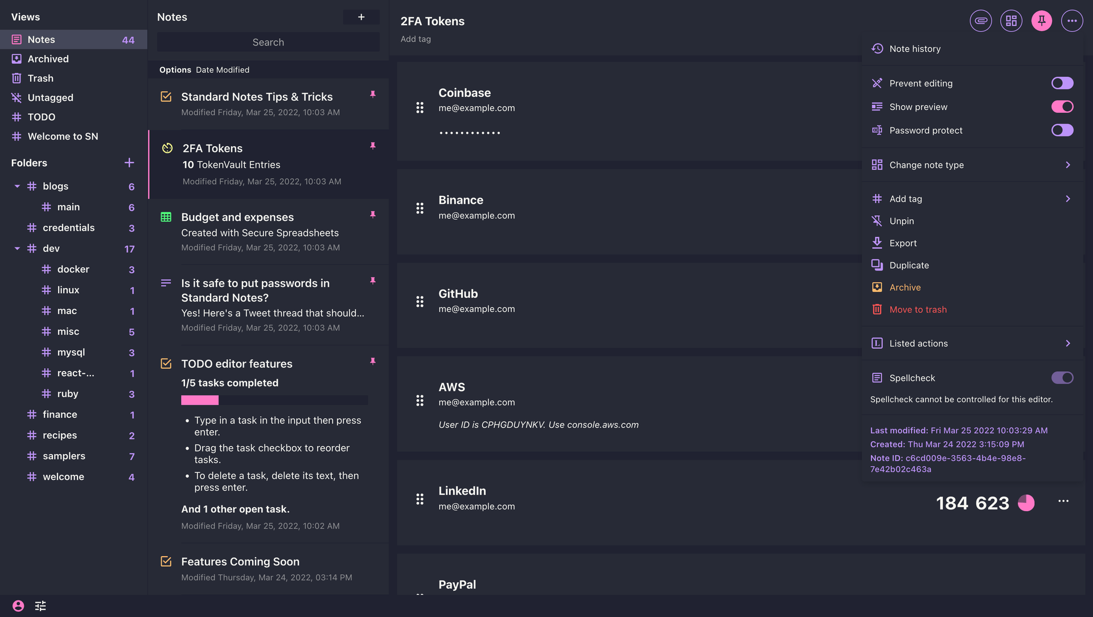Expand the Add tag submenu
This screenshot has width=1093, height=617.
[x=1068, y=198]
